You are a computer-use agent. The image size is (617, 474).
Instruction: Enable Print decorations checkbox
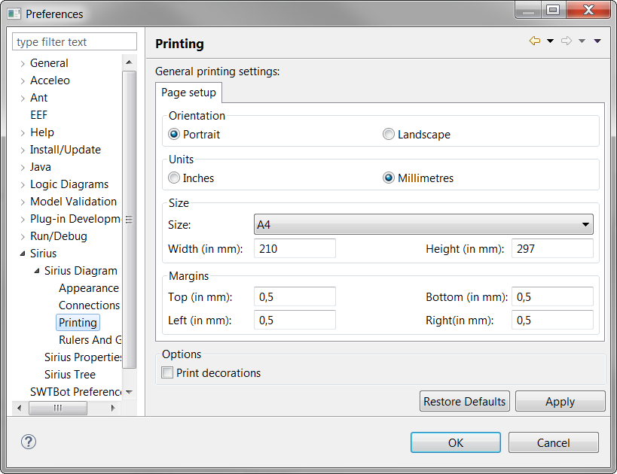pos(168,373)
